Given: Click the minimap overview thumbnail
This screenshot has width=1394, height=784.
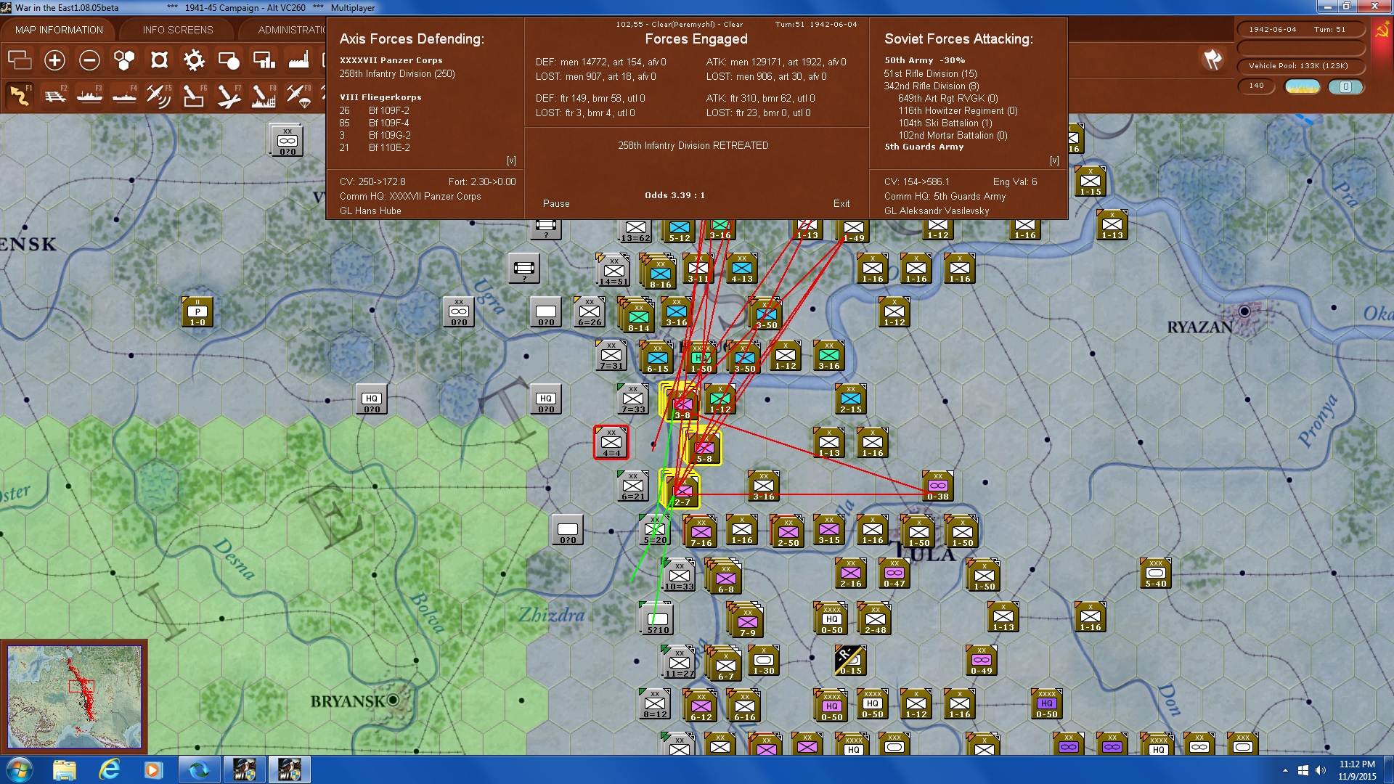Looking at the screenshot, I should (74, 697).
